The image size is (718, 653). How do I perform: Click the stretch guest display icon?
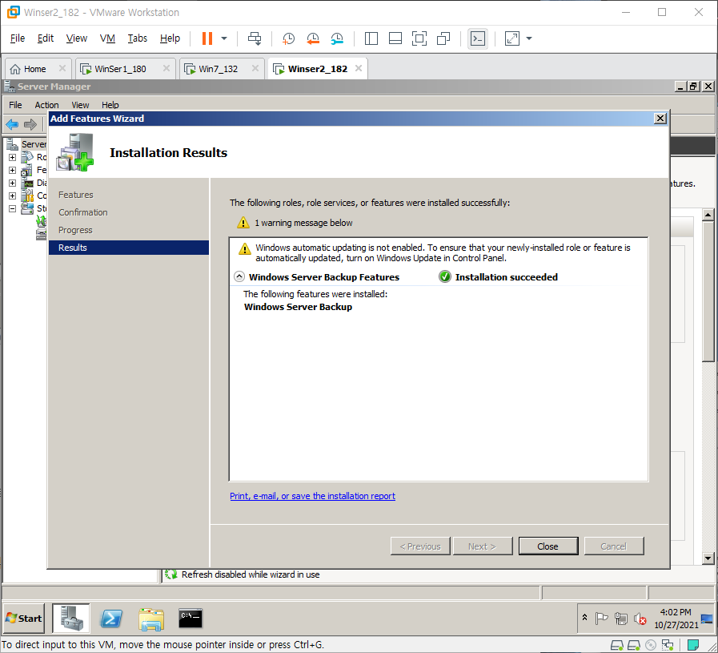click(512, 38)
